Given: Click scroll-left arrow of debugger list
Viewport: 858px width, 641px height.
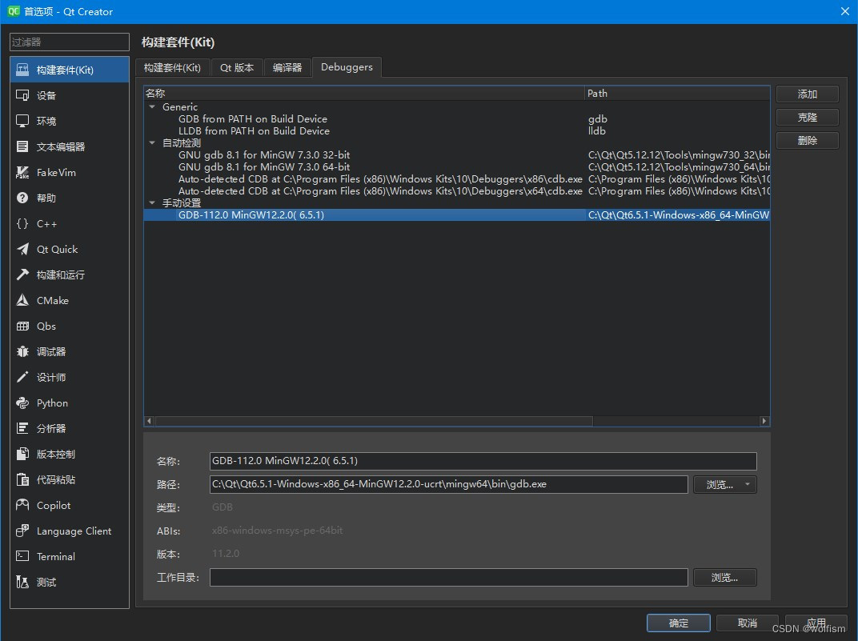Looking at the screenshot, I should [149, 421].
